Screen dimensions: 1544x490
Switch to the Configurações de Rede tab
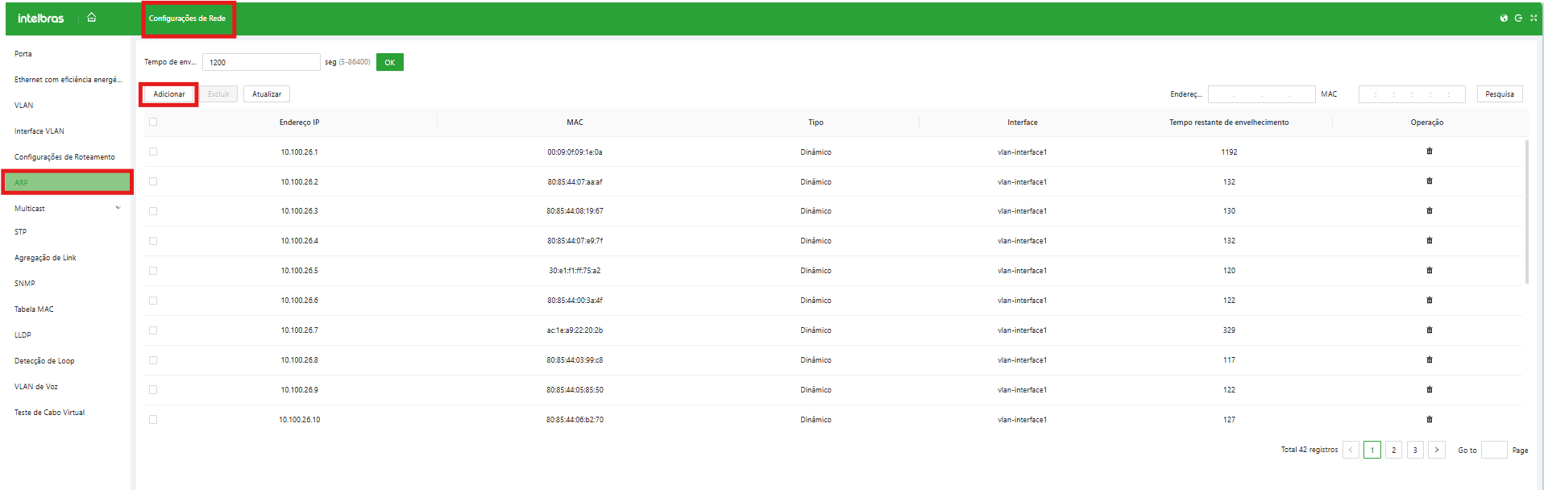tap(187, 19)
